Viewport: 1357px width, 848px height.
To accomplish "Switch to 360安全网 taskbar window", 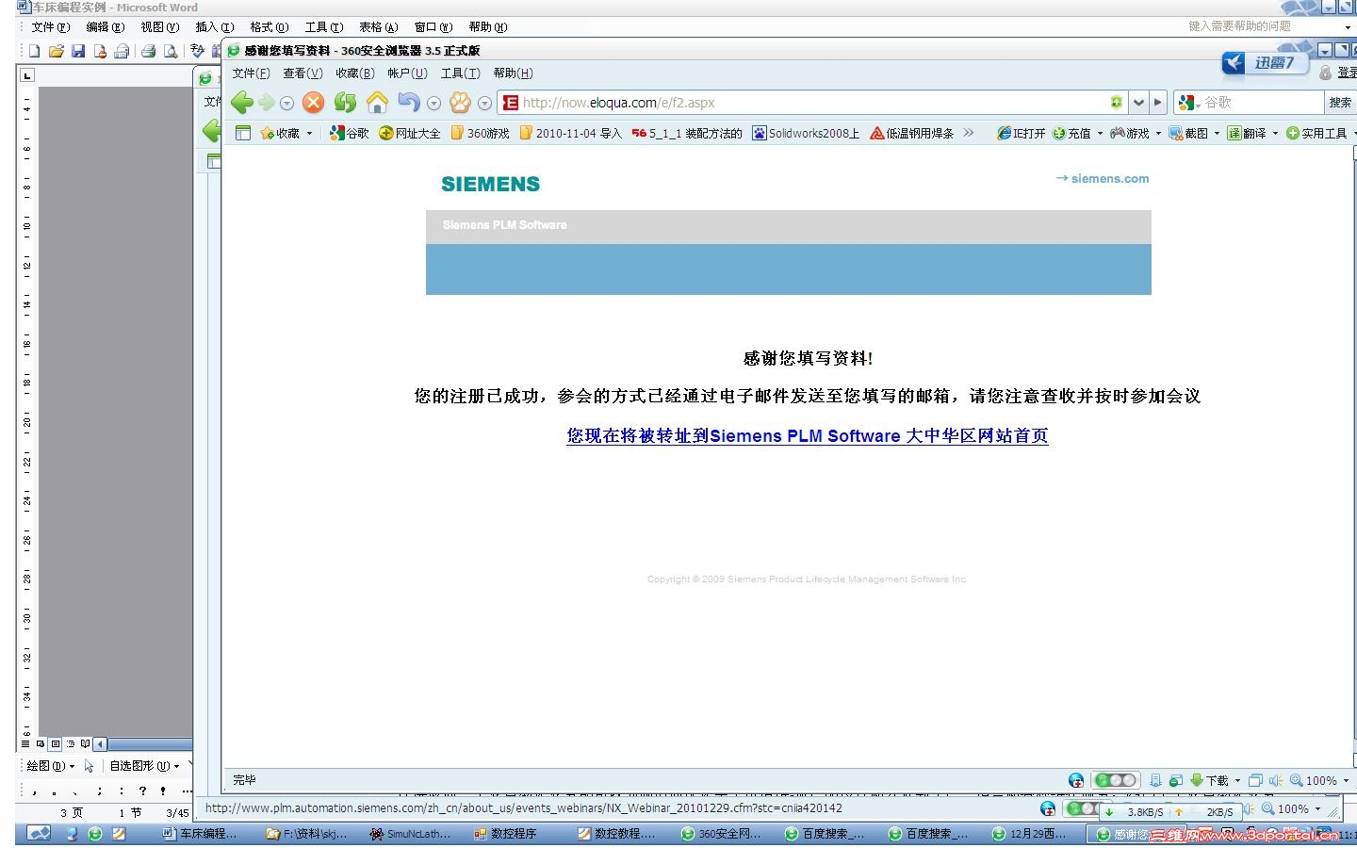I will (722, 834).
